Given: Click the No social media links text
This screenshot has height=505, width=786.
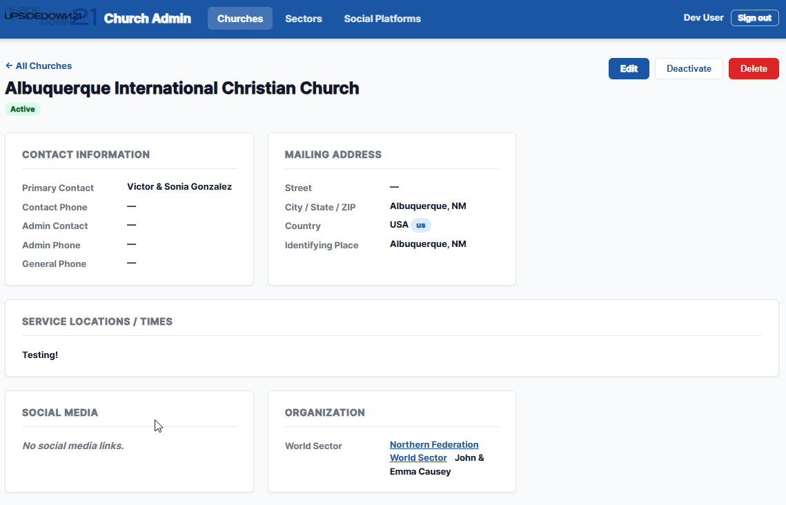Looking at the screenshot, I should coord(73,446).
